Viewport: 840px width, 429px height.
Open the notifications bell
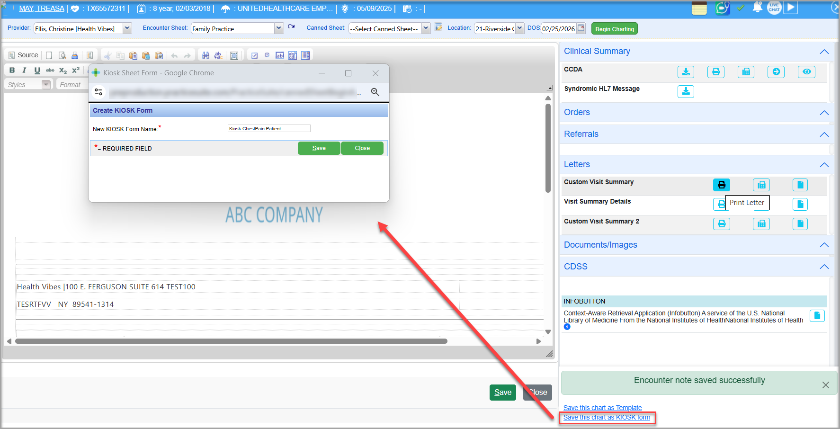point(757,8)
